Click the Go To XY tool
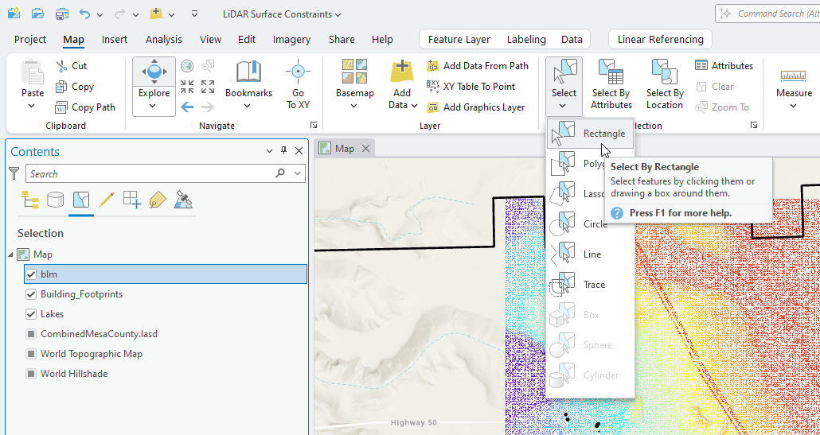The width and height of the screenshot is (820, 435). coord(298,84)
